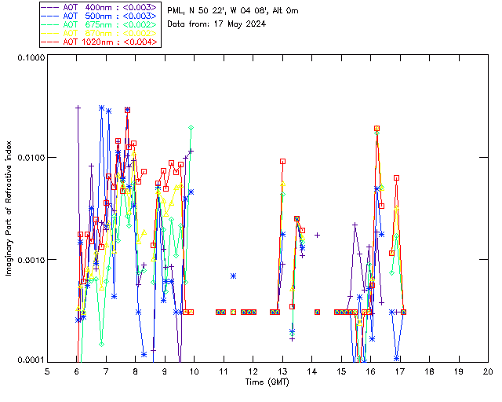Click the PML station location text
The height and width of the screenshot is (402, 502).
tap(232, 11)
